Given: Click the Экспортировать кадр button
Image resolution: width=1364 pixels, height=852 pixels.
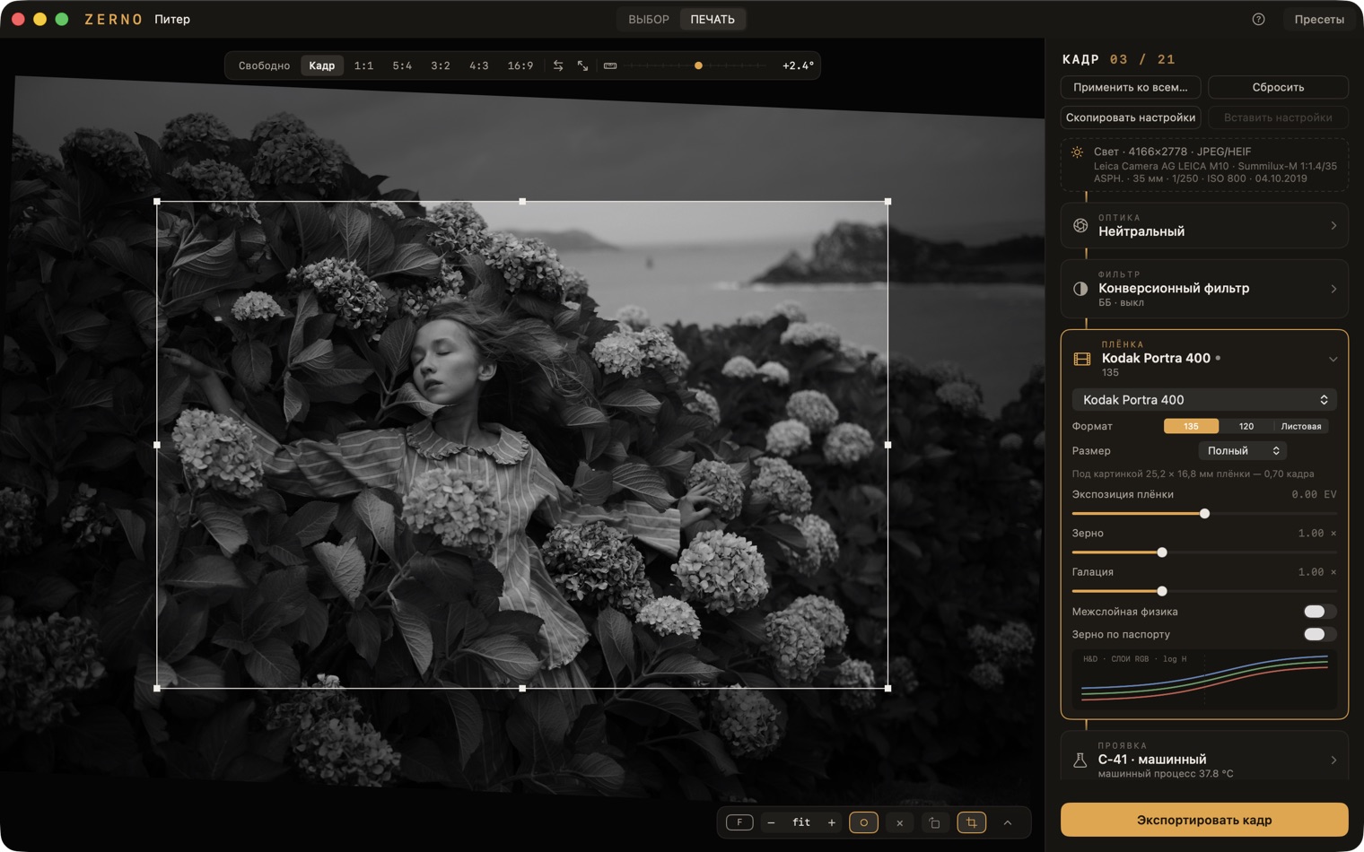Looking at the screenshot, I should (x=1204, y=820).
